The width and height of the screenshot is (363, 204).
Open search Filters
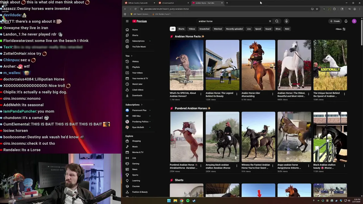340,29
